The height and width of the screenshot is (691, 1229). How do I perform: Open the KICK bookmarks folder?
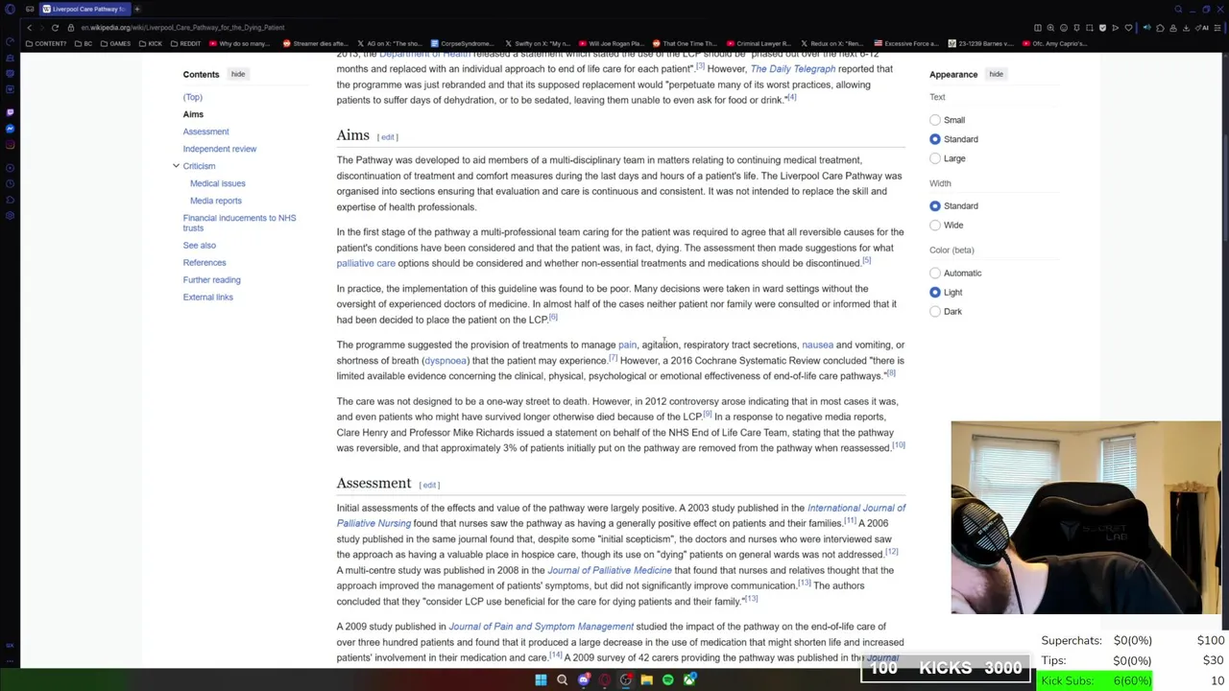click(x=151, y=43)
